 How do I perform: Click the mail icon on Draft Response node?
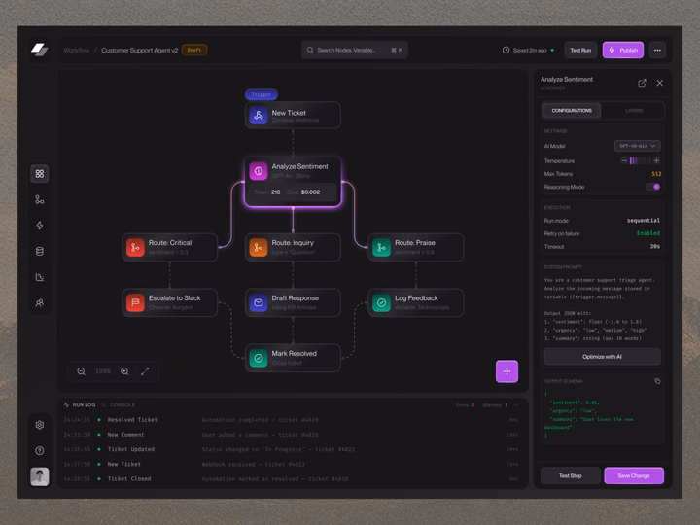259,302
